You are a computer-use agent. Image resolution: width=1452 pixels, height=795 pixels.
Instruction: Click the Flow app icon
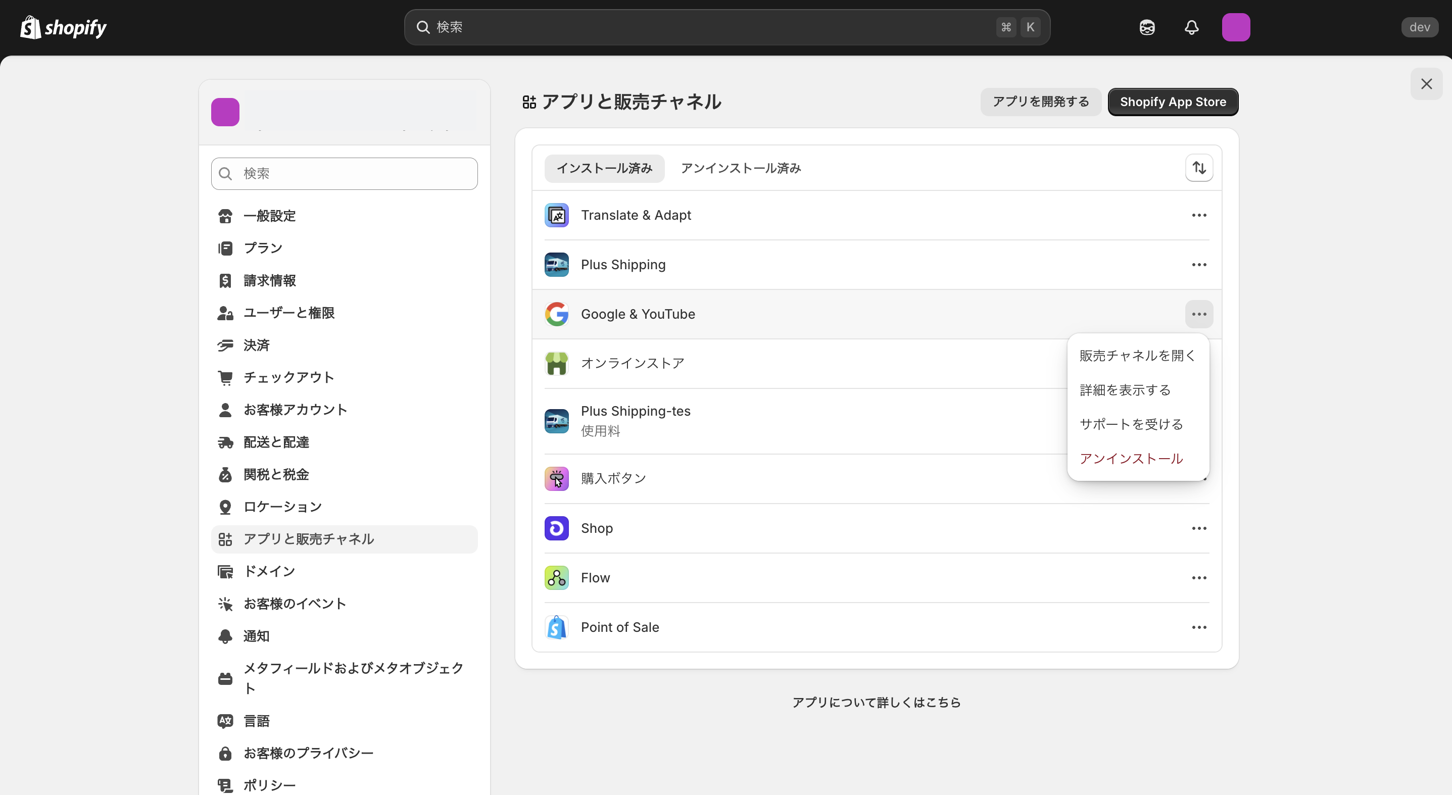(x=556, y=577)
